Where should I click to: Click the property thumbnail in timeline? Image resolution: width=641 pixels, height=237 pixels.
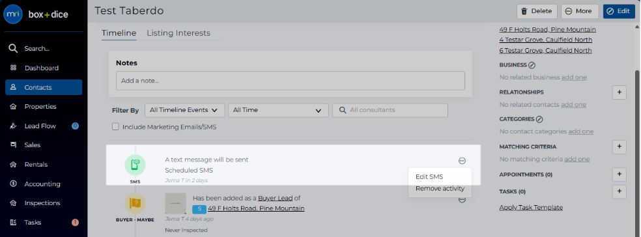coord(175,204)
